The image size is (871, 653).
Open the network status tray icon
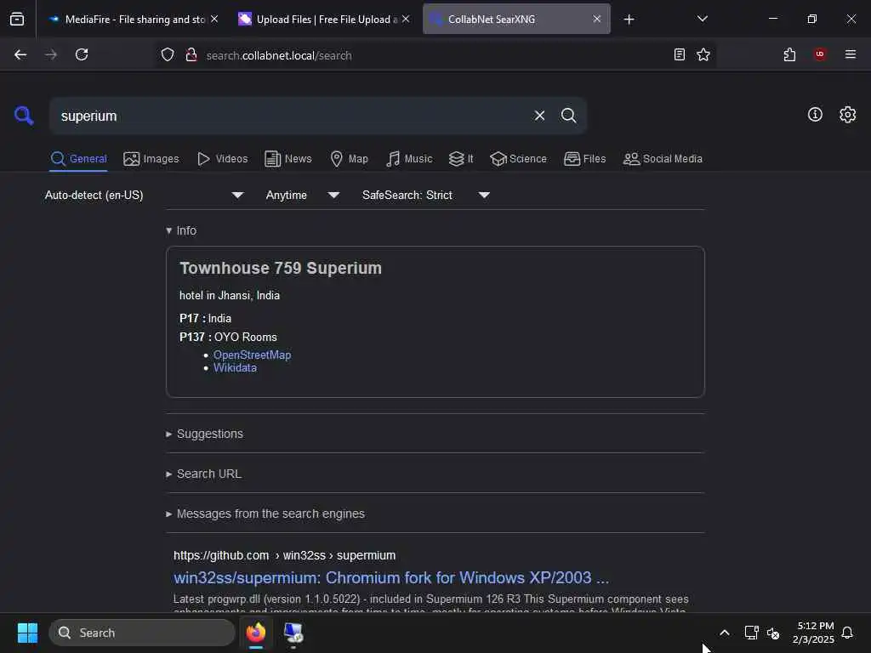[x=751, y=633]
